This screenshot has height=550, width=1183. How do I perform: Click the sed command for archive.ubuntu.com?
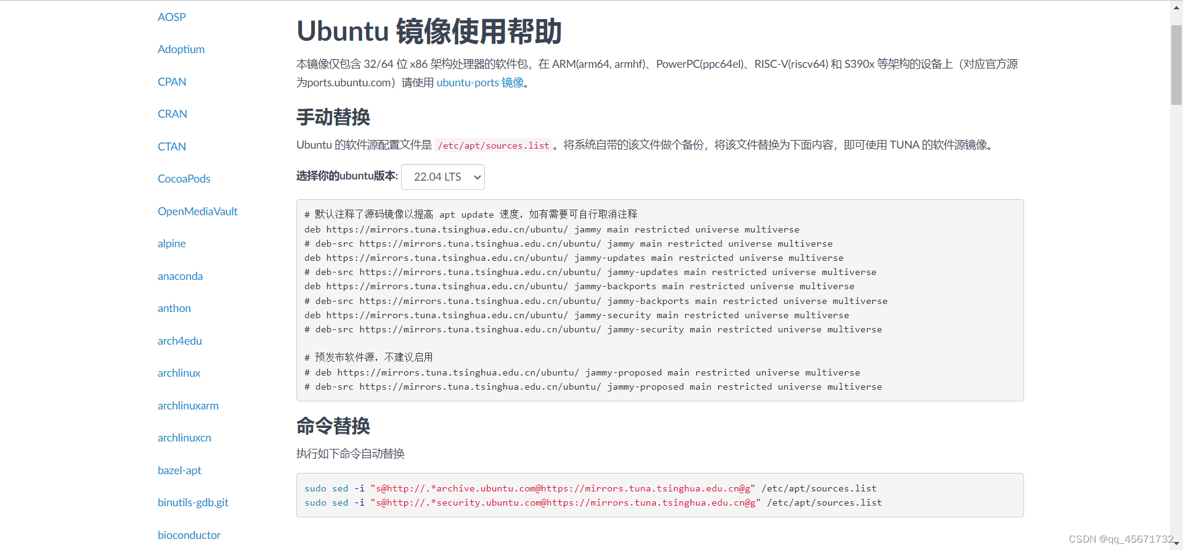pyautogui.click(x=590, y=488)
